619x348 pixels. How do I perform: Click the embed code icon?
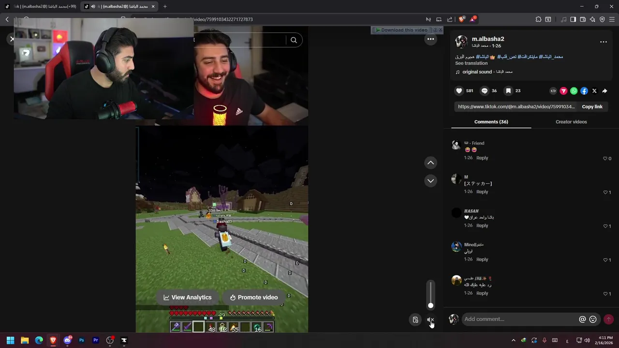553,91
